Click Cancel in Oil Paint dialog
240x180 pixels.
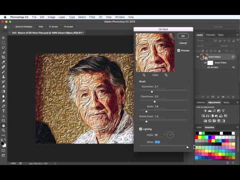pos(183,43)
